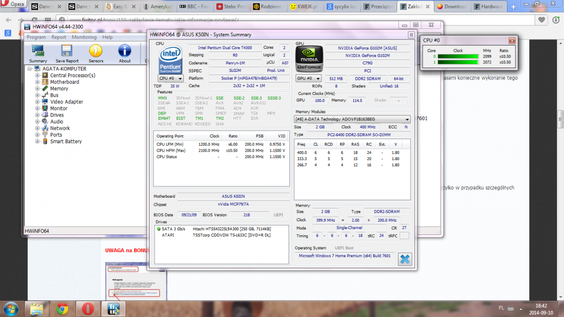This screenshot has width=564, height=317.
Task: Collapse the AGATA-KOMPUTER root node
Action: 30,69
